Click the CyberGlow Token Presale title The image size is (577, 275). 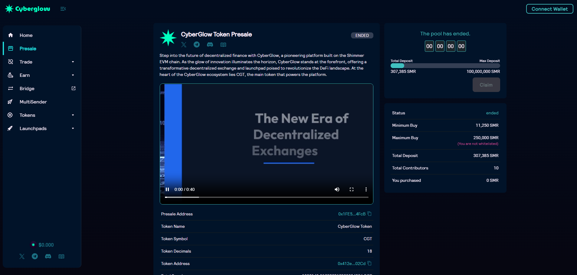(216, 34)
